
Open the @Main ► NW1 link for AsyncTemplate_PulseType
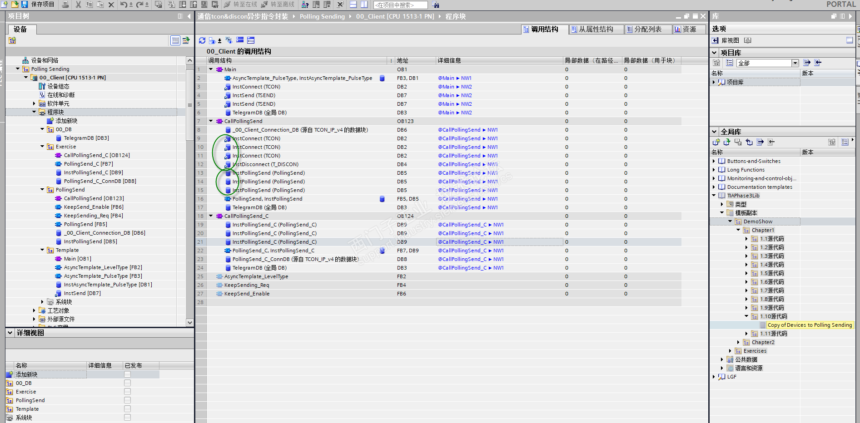(x=455, y=78)
